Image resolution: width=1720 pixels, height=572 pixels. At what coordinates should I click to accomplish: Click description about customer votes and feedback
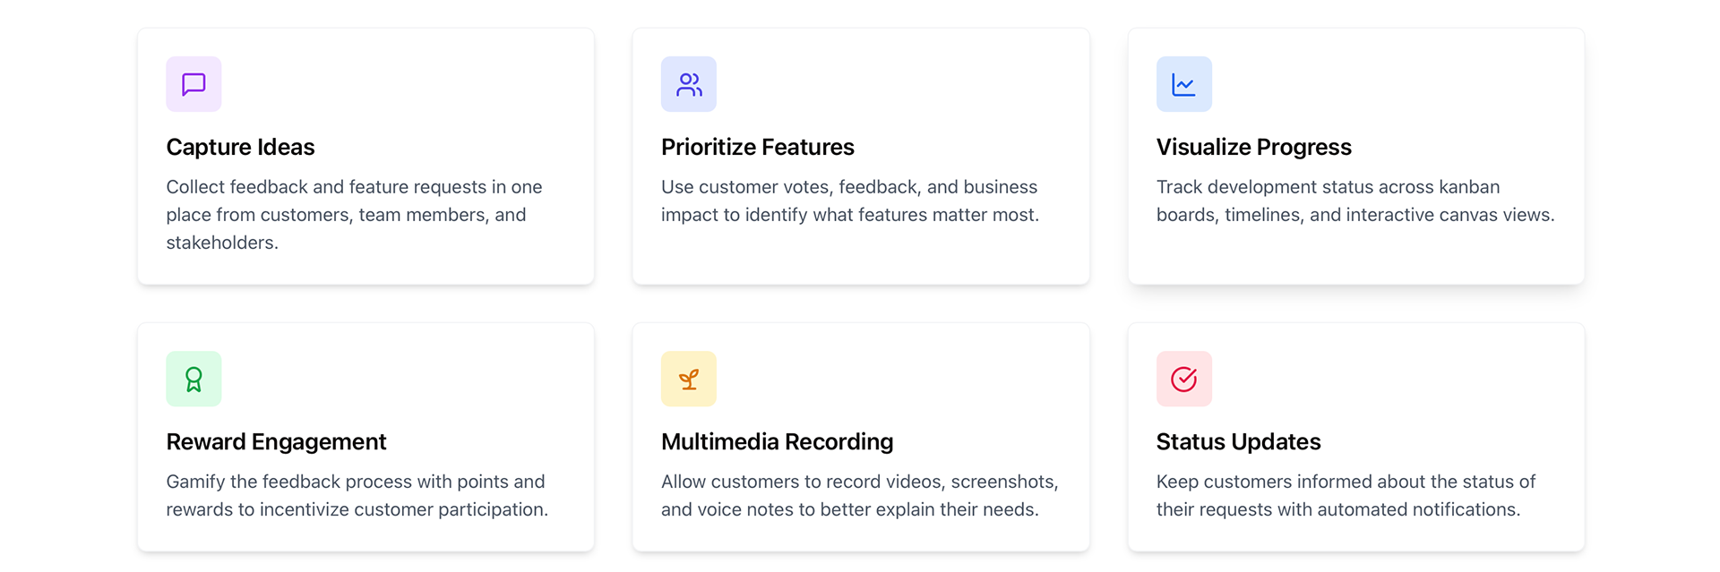pyautogui.click(x=850, y=201)
